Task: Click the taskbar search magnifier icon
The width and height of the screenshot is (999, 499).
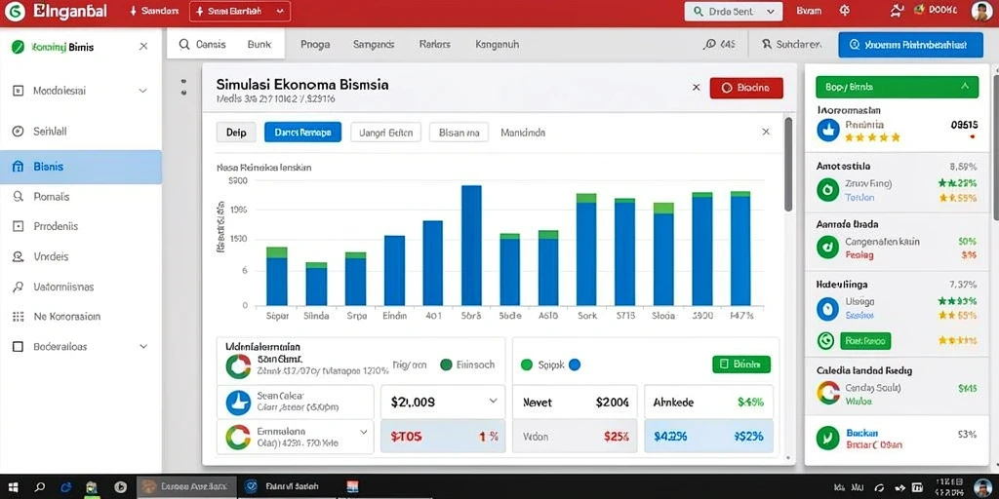Action: (x=39, y=487)
